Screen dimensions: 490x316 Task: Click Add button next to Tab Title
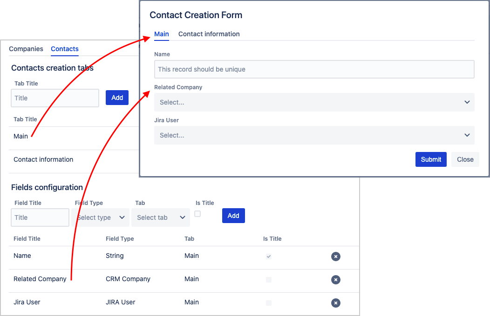point(117,98)
